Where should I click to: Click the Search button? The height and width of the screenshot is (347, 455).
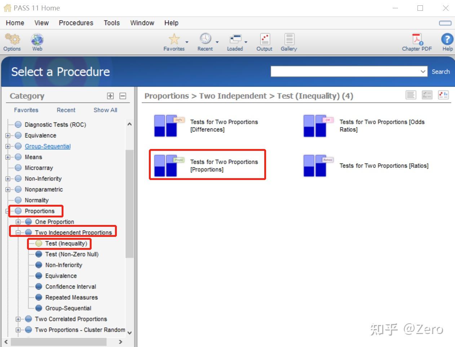point(441,72)
